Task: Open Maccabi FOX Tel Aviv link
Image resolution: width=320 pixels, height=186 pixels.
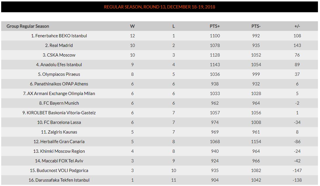Action: tap(59, 161)
